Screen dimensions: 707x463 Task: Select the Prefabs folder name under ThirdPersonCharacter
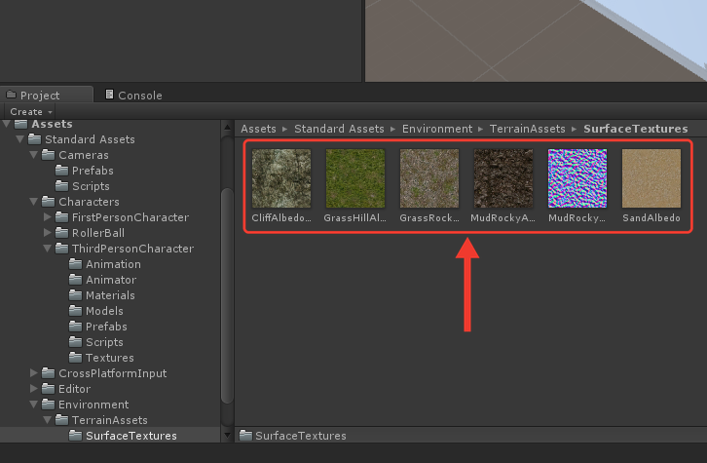[x=106, y=327]
